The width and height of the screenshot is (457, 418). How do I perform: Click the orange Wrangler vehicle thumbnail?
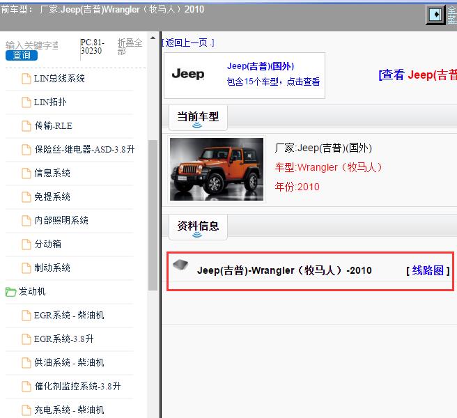pyautogui.click(x=217, y=169)
